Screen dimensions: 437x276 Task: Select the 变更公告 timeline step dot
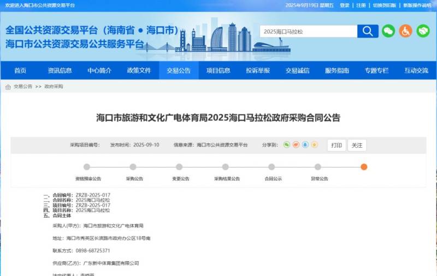pyautogui.click(x=179, y=167)
